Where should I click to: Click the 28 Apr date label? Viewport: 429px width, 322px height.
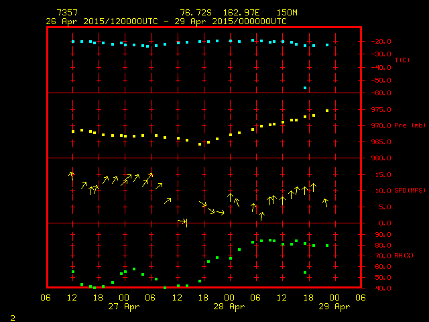point(228,307)
